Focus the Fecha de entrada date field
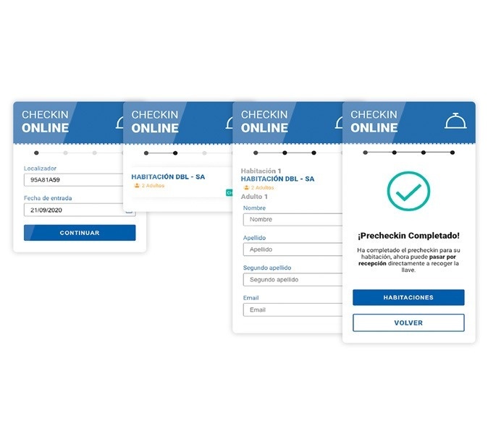488x444 pixels. (72, 210)
